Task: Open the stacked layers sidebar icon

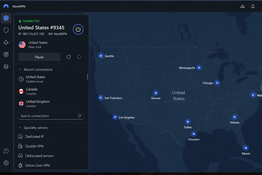Action: [6, 67]
